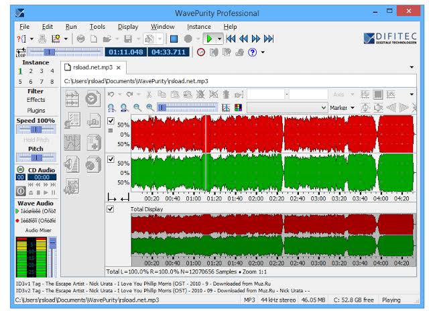Click the blue Stop playback button

[x=174, y=39]
